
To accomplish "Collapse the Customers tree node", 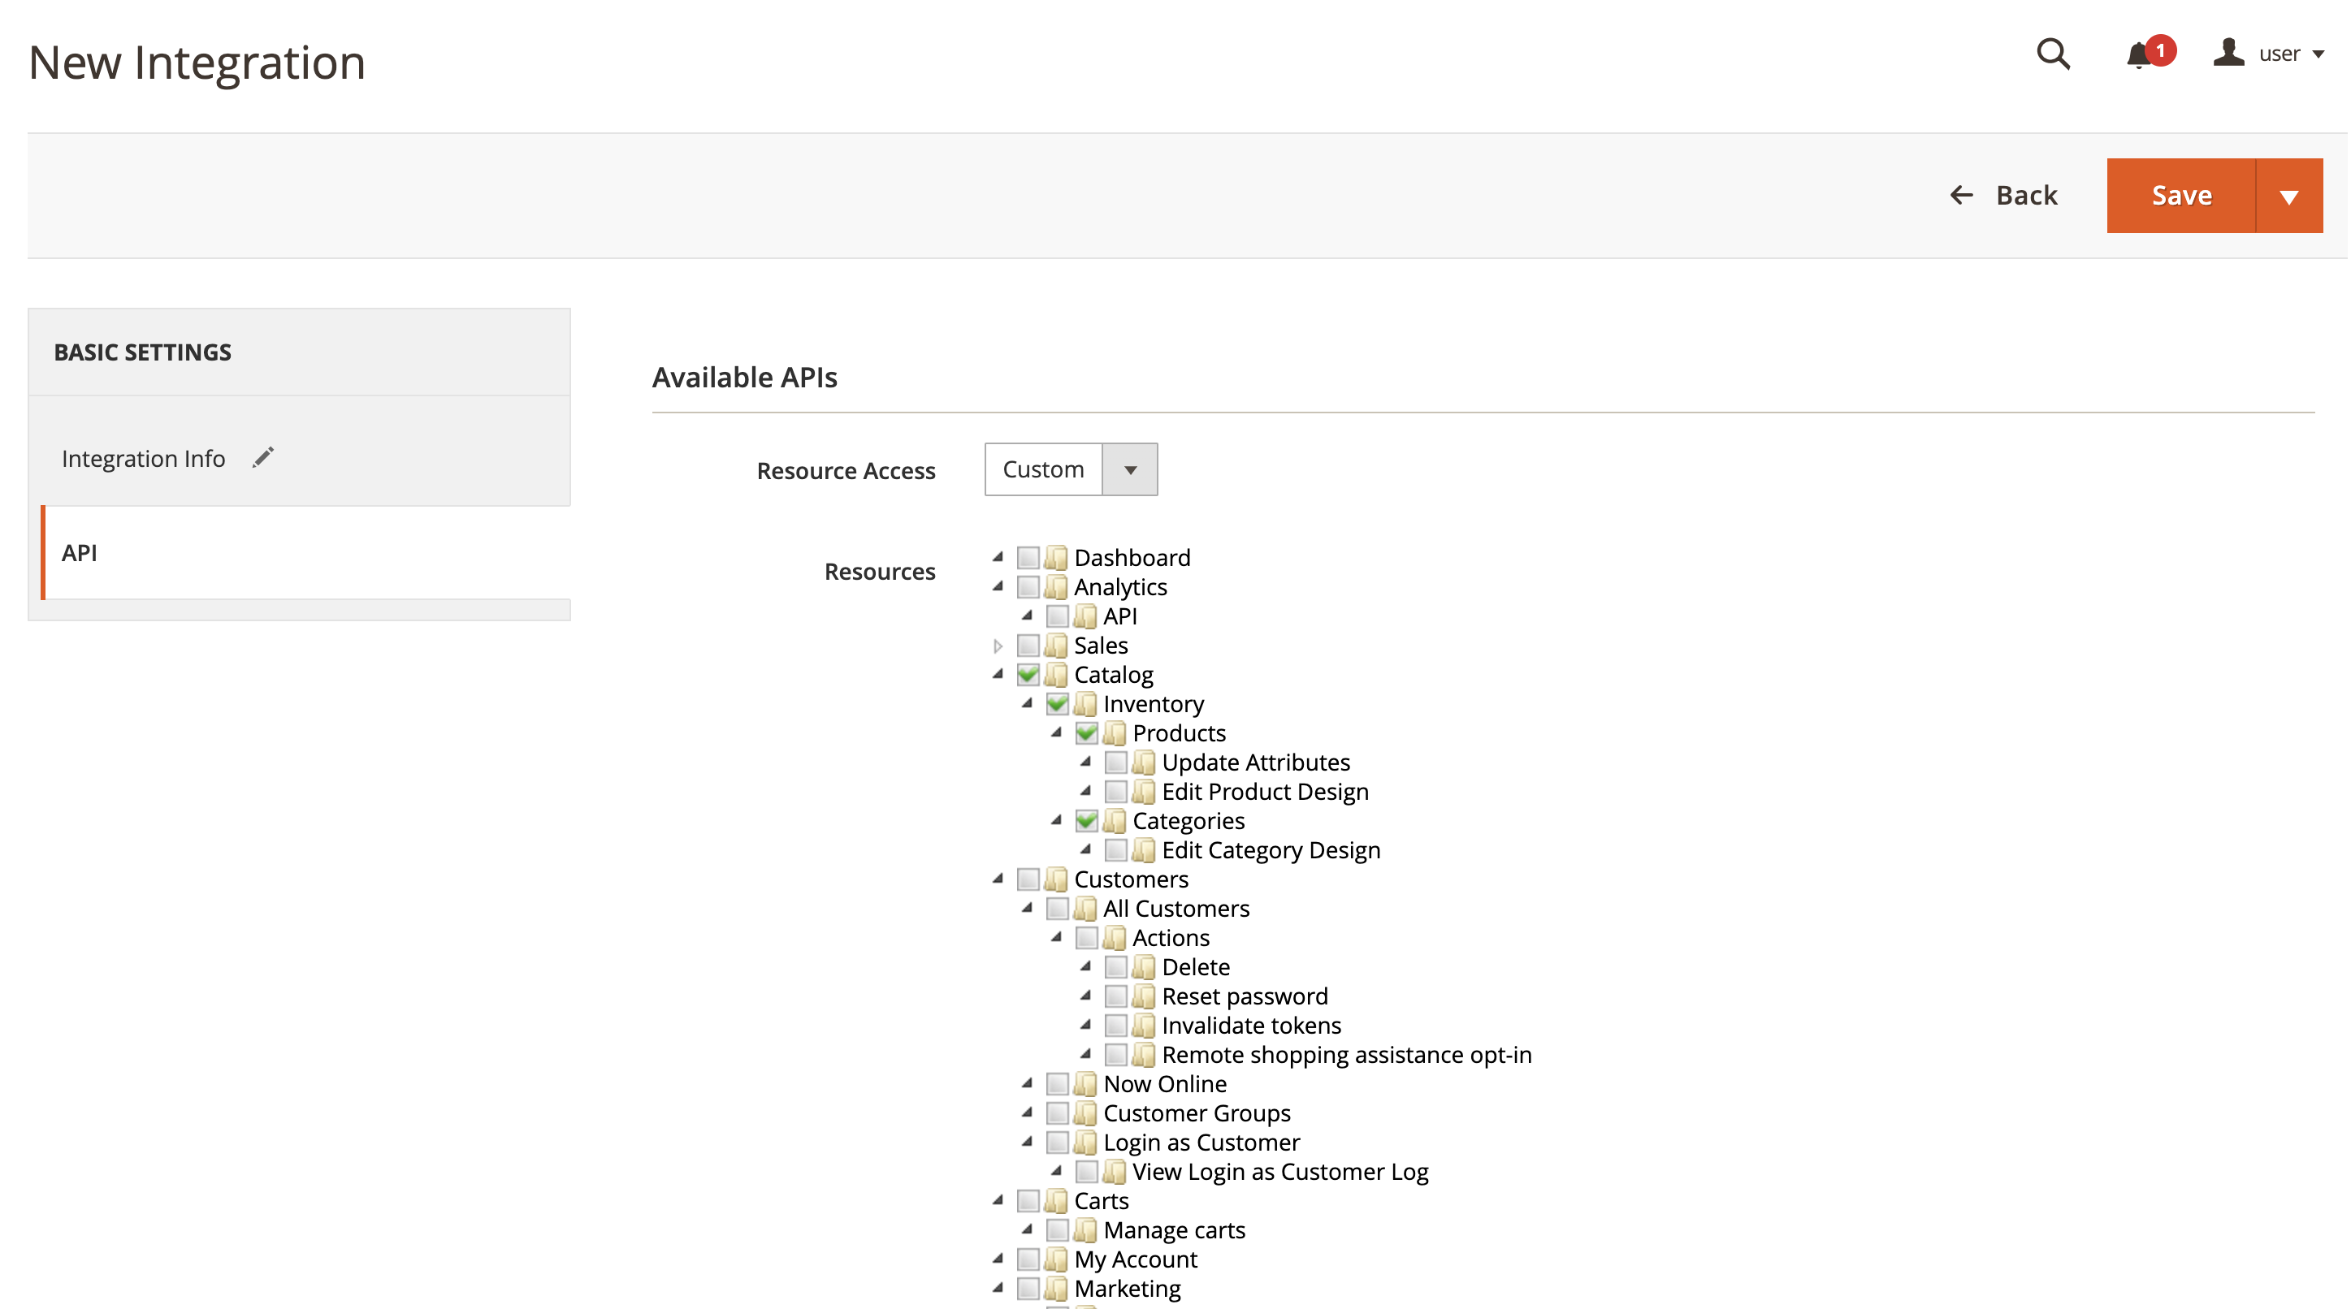I will point(998,879).
